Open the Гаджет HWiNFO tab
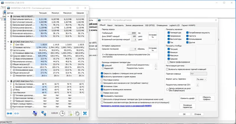 click(188, 25)
